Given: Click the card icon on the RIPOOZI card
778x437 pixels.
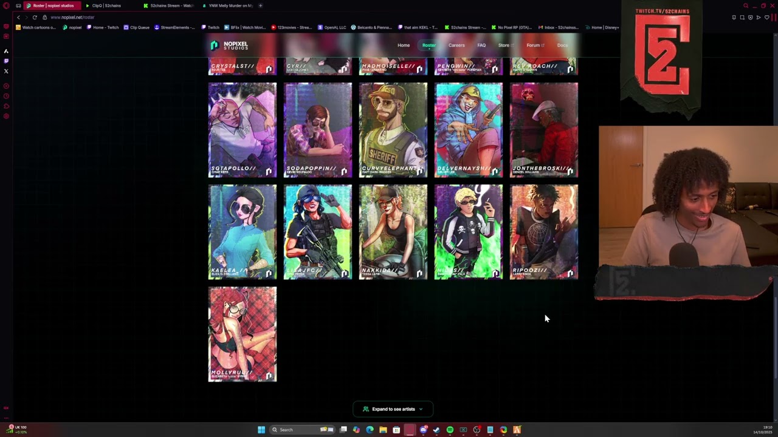Looking at the screenshot, I should [x=570, y=274].
